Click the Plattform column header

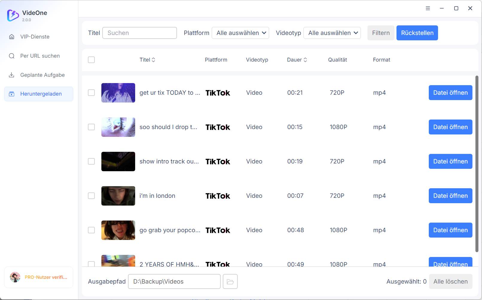[x=216, y=60]
